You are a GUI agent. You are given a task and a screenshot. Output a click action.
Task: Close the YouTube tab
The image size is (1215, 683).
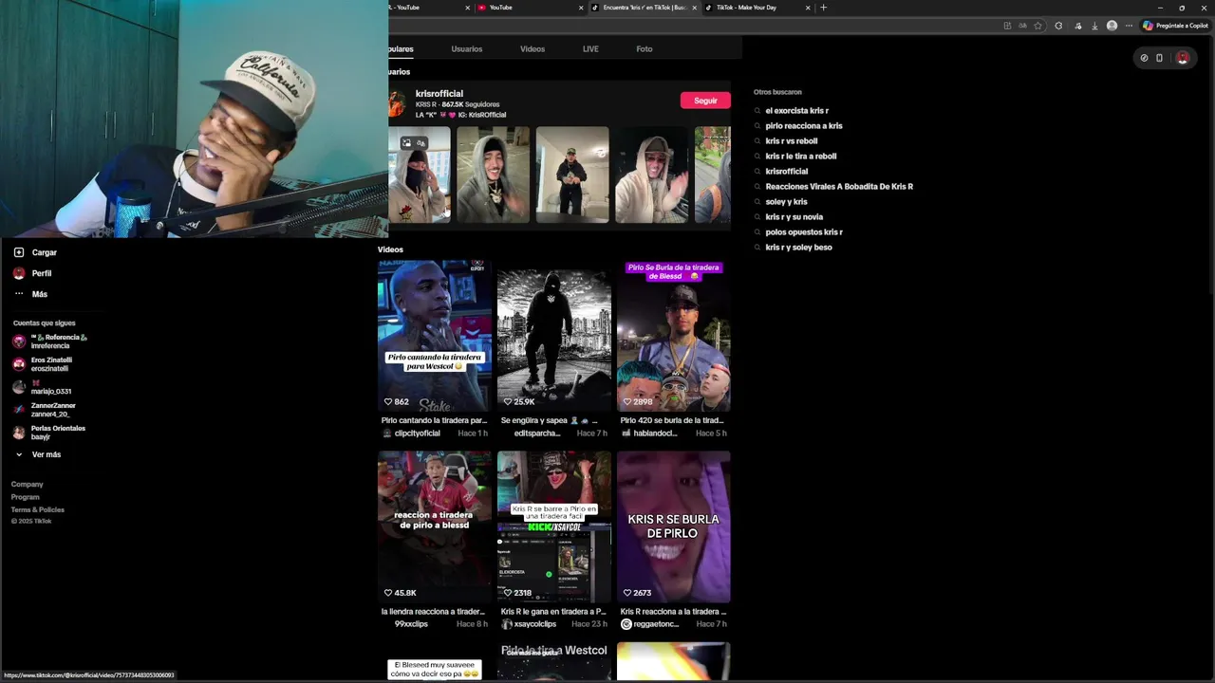[581, 8]
